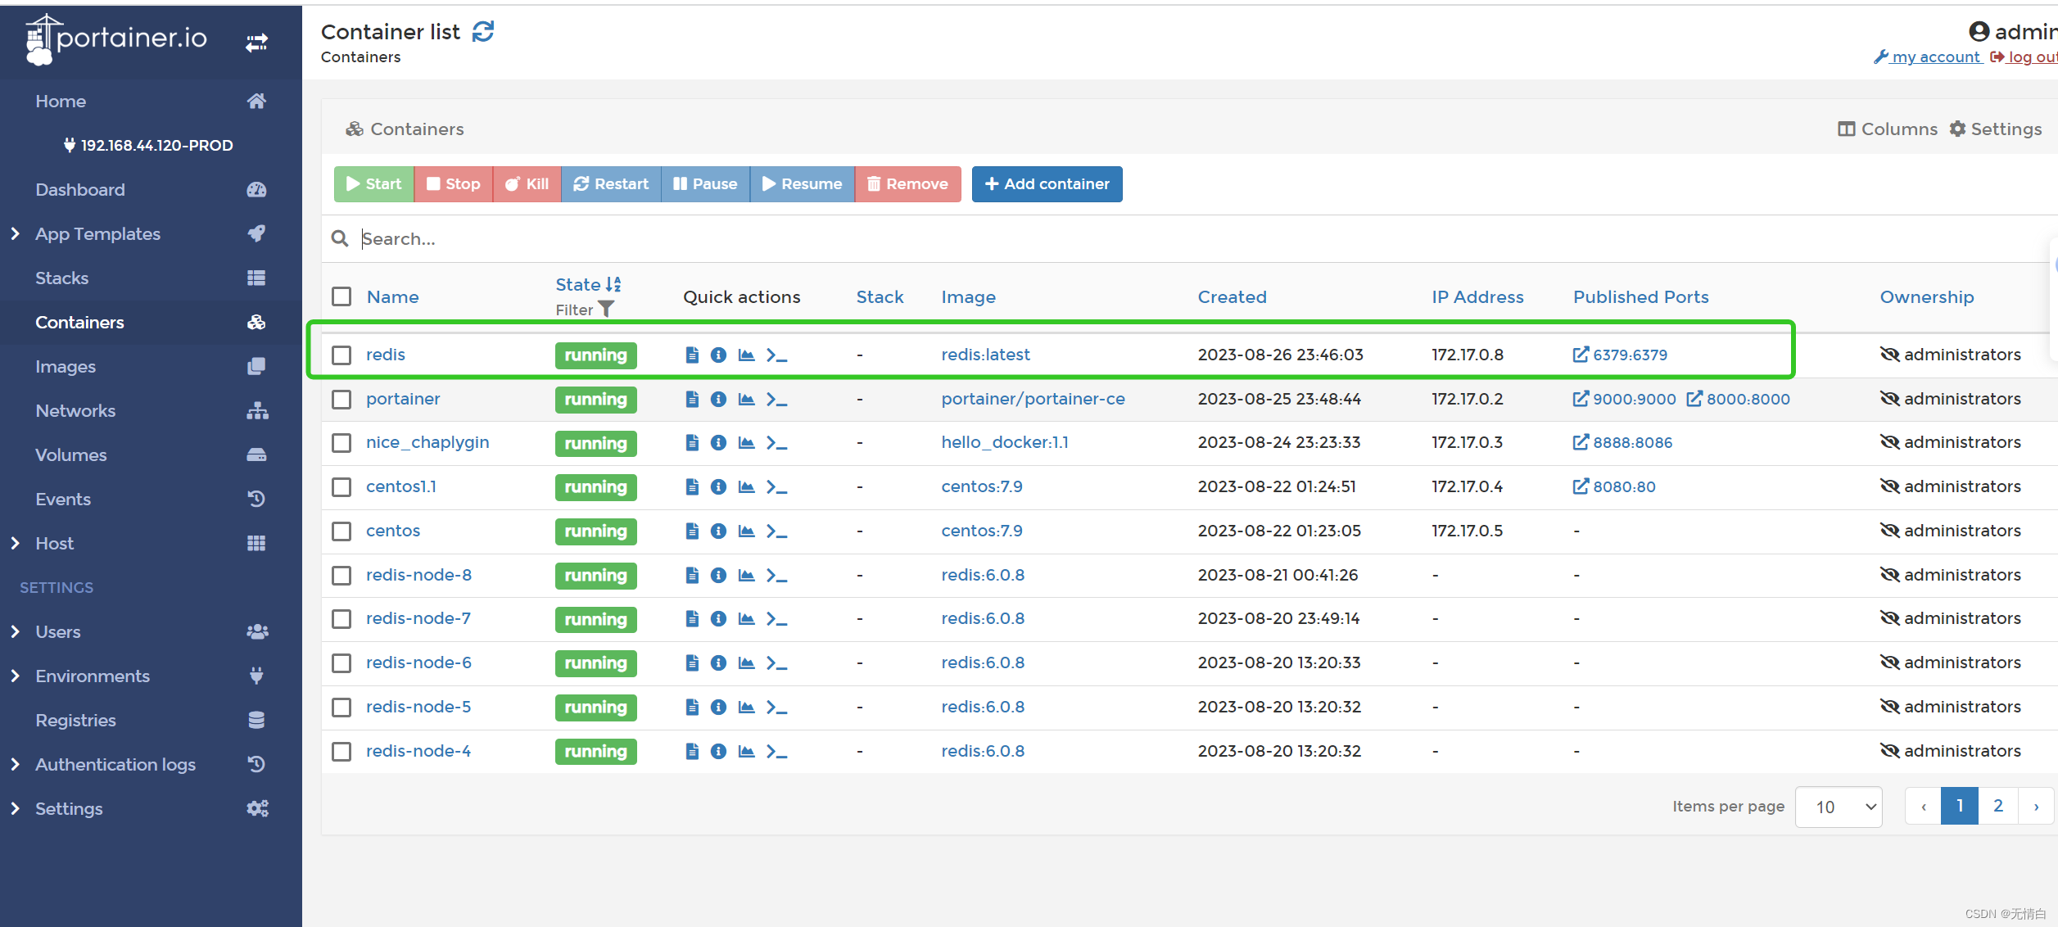Select the centos container checkbox
The width and height of the screenshot is (2058, 927).
point(341,531)
